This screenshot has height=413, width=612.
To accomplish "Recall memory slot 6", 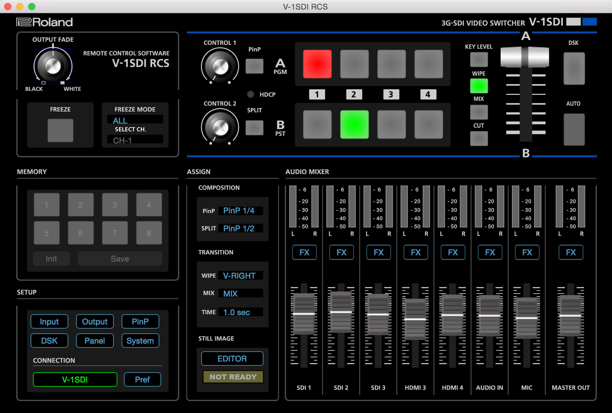I will pos(81,233).
